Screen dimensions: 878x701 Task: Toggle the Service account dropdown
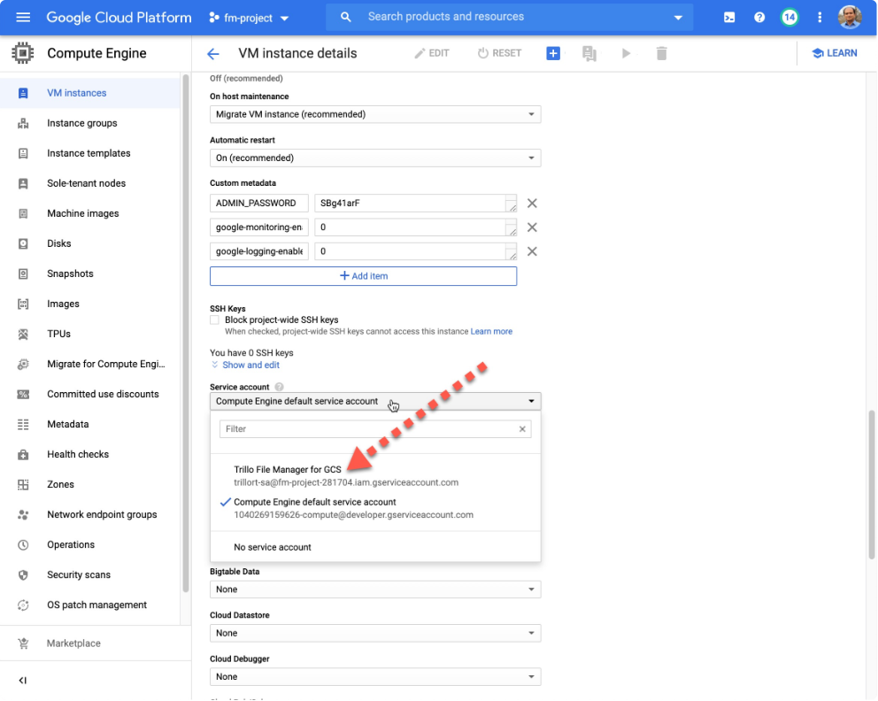point(375,402)
